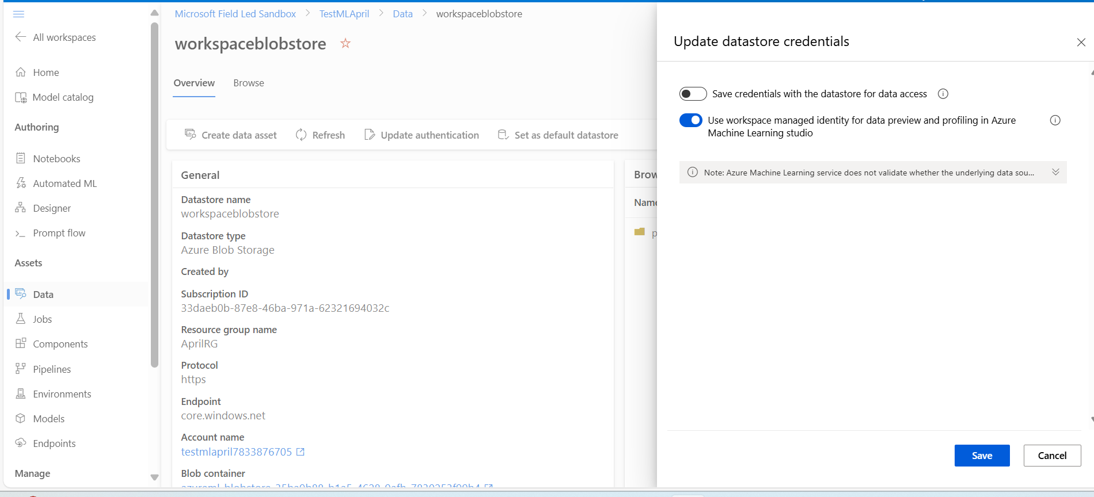
Task: Click the Create data asset icon
Action: coord(190,135)
